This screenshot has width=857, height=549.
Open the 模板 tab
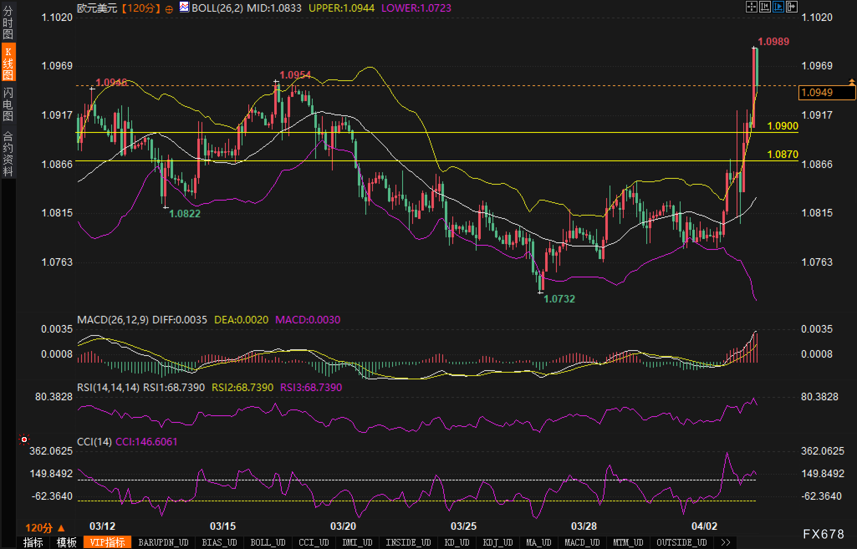tap(66, 542)
